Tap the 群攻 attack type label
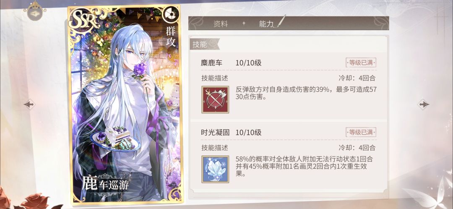This screenshot has width=453, height=209. [x=171, y=36]
